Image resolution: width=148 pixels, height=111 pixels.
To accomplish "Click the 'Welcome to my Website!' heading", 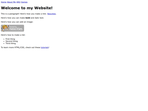I will tap(27, 8).
